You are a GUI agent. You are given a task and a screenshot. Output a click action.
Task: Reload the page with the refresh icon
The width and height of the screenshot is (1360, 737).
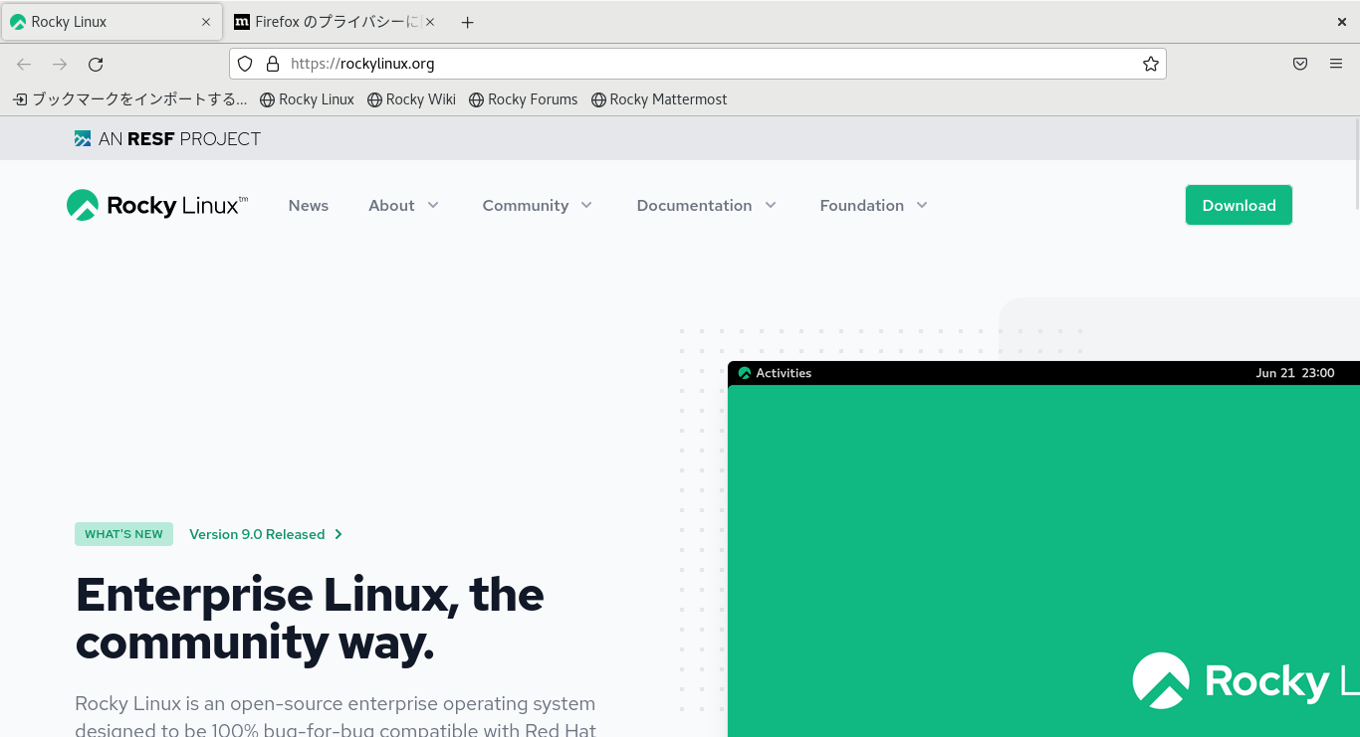(96, 64)
